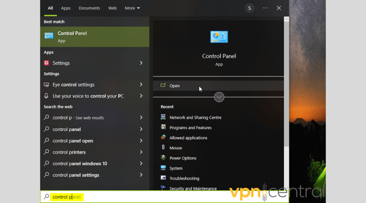Viewport: 366px width, 203px height.
Task: Select 'control panel windows 10' web suggestion
Action: point(80,164)
